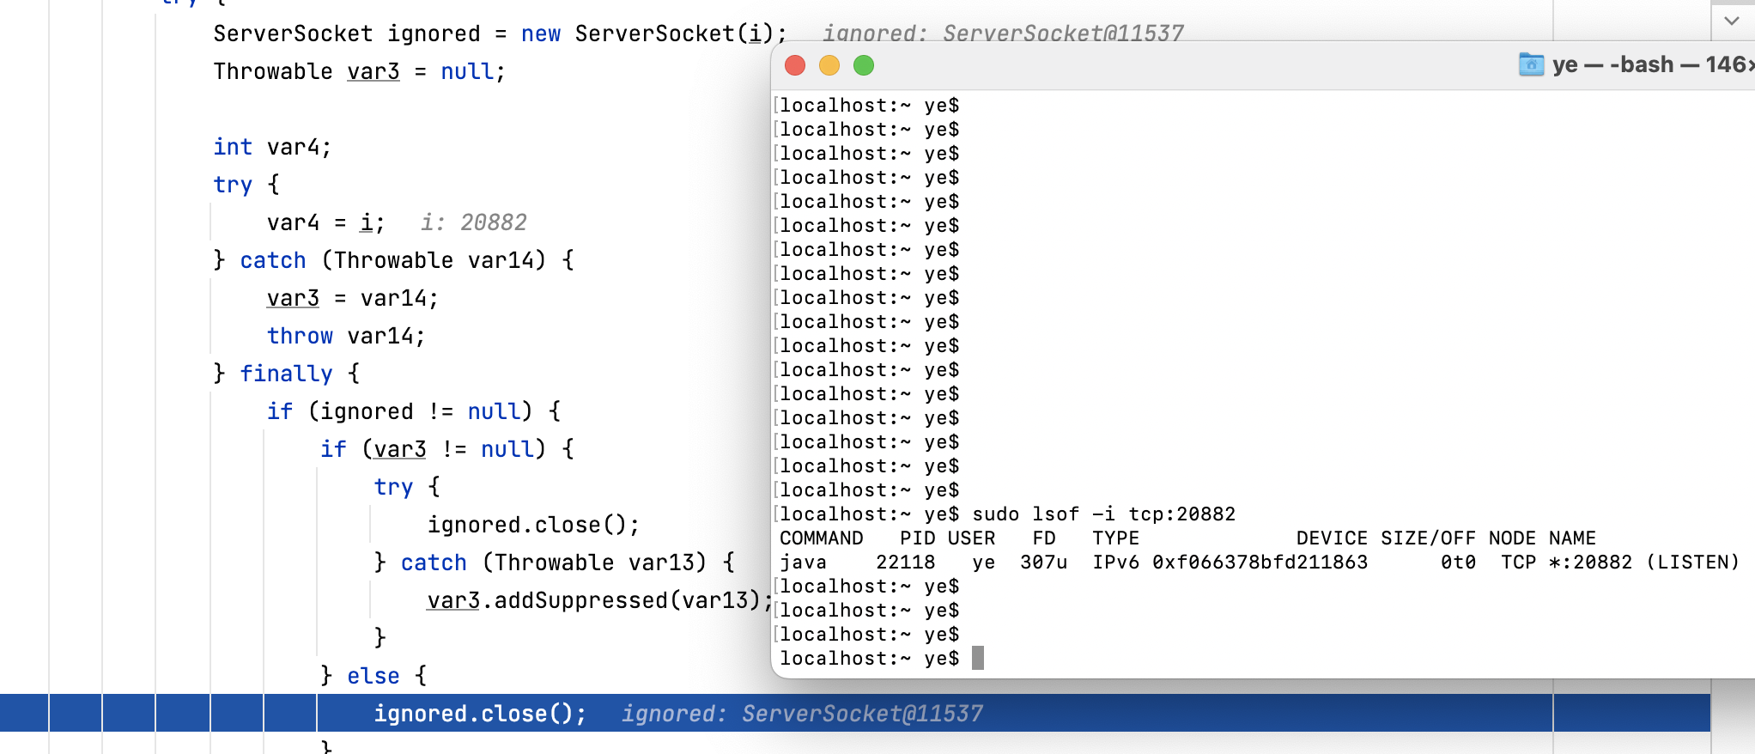Click the 'DEVICE' column header in terminal
The image size is (1755, 754).
pyautogui.click(x=1332, y=538)
